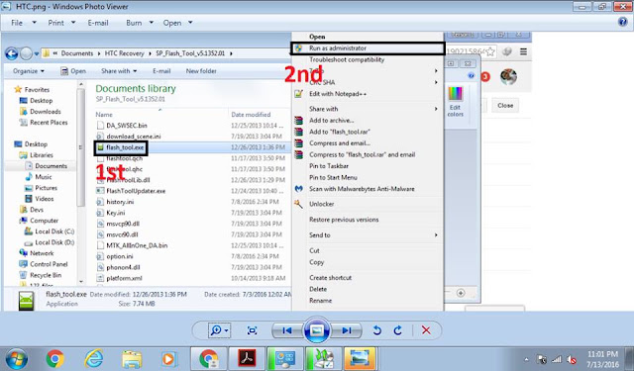Open Downloads under Favorites

pos(46,112)
